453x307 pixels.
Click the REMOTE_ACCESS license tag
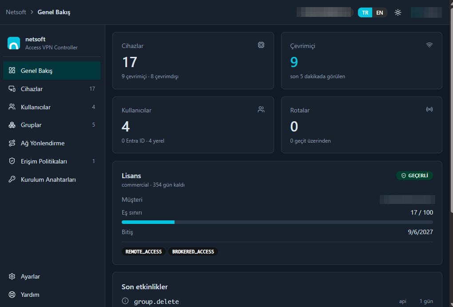143,251
